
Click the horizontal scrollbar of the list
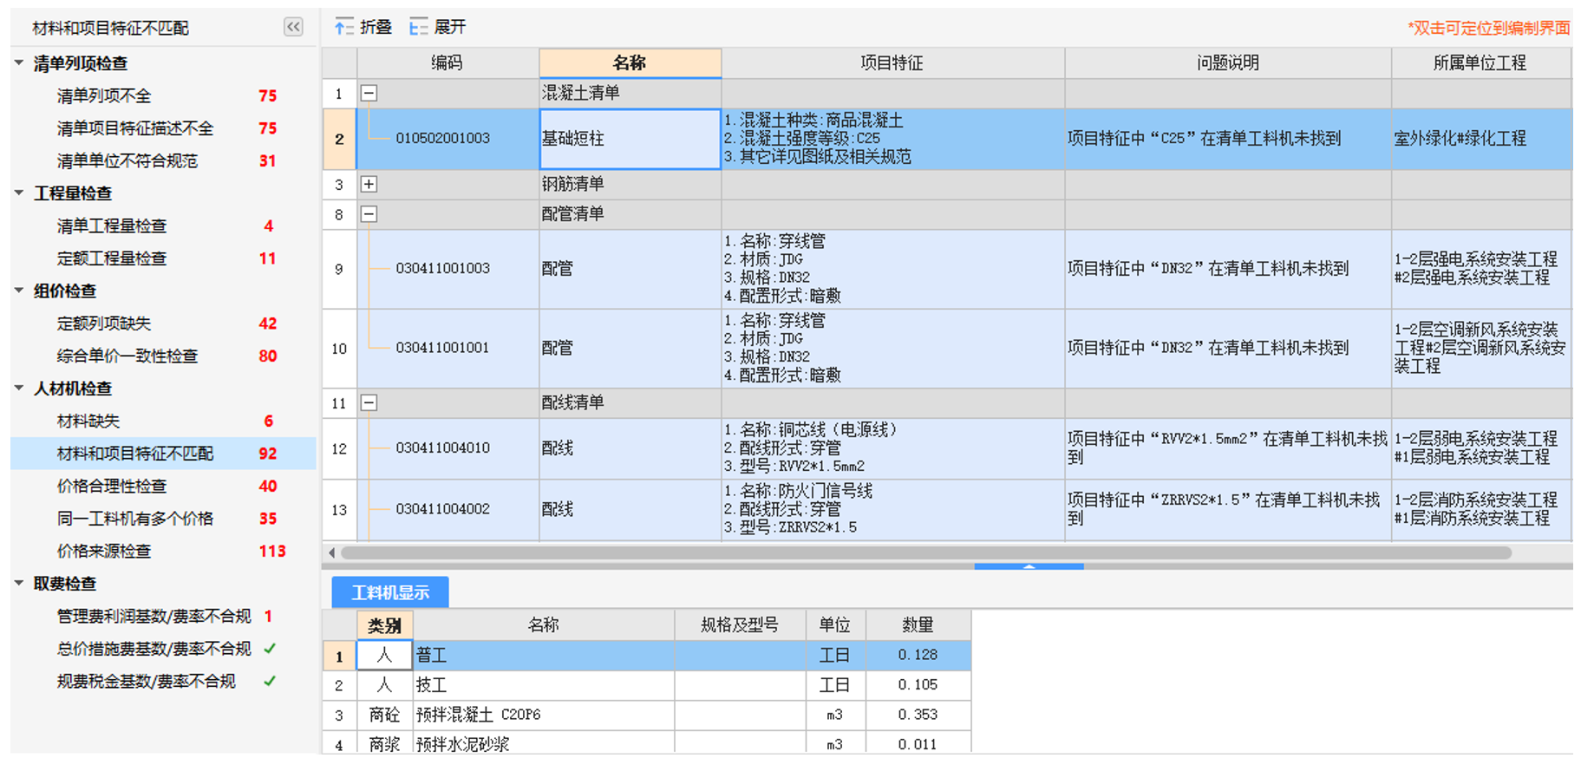tap(925, 552)
